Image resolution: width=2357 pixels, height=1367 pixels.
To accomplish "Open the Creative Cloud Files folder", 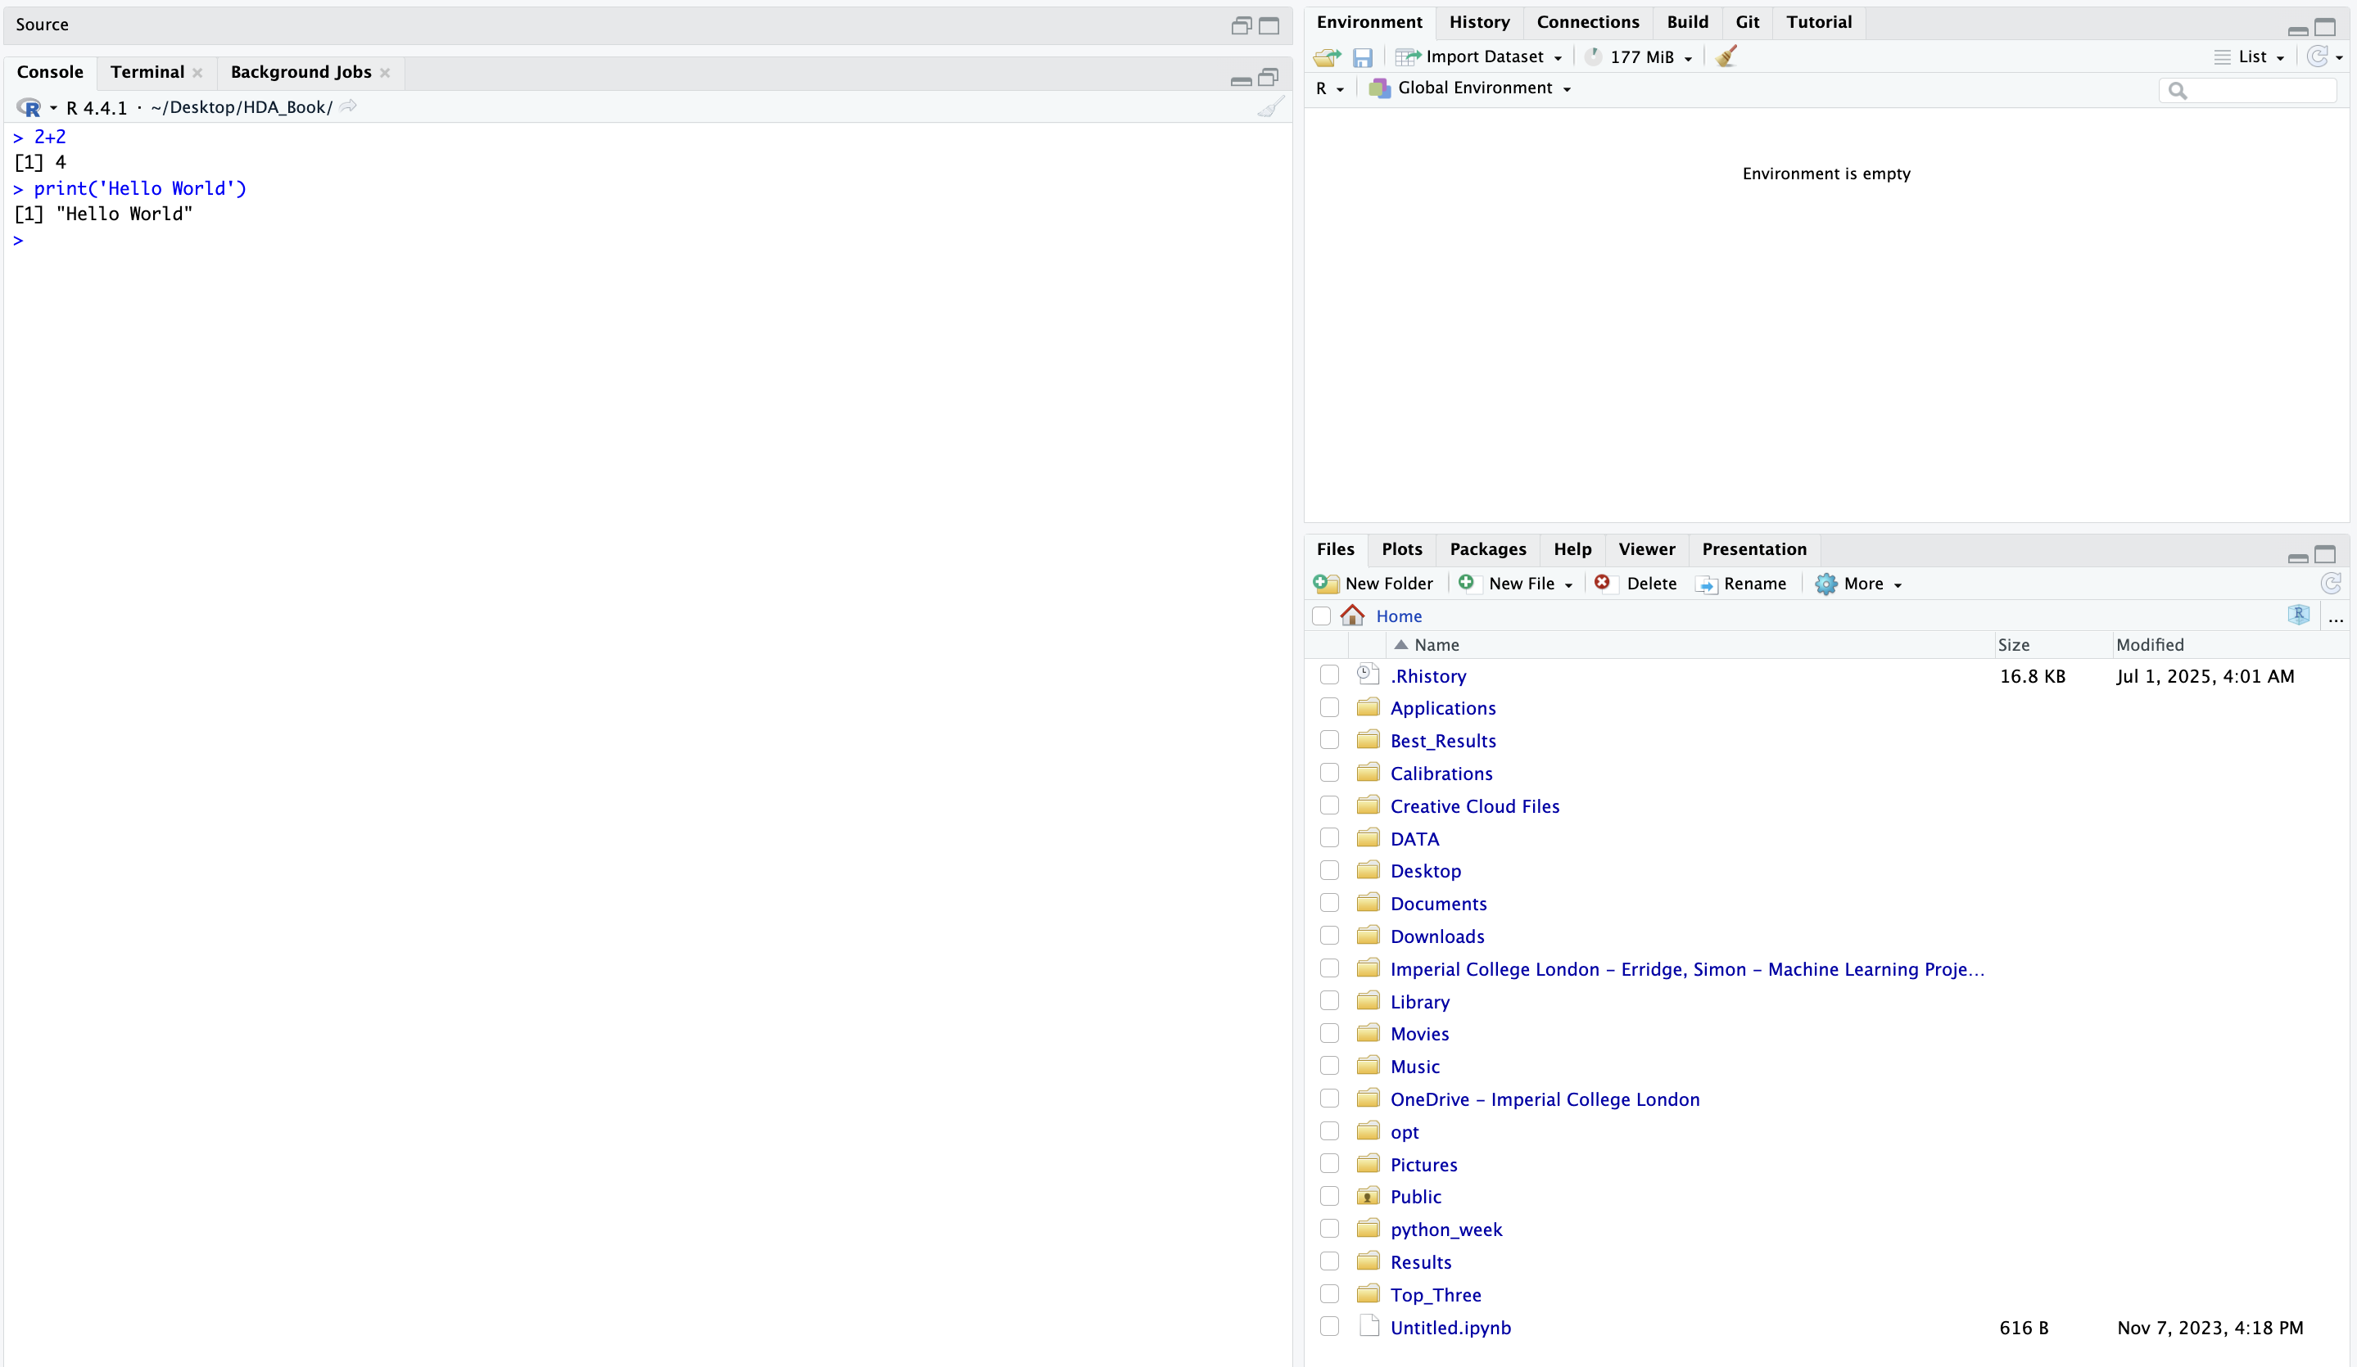I will pos(1474,806).
